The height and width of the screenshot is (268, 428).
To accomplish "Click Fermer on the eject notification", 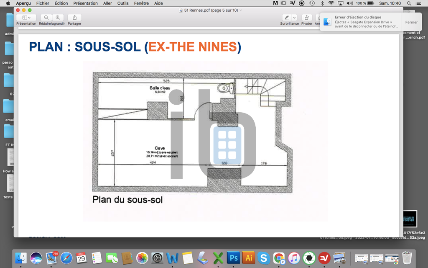I will [411, 22].
